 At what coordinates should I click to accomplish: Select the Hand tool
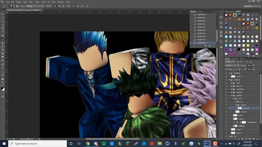(x=2, y=79)
